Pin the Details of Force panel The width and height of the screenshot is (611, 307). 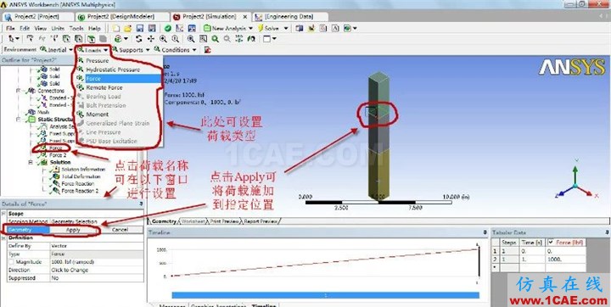[x=141, y=204]
